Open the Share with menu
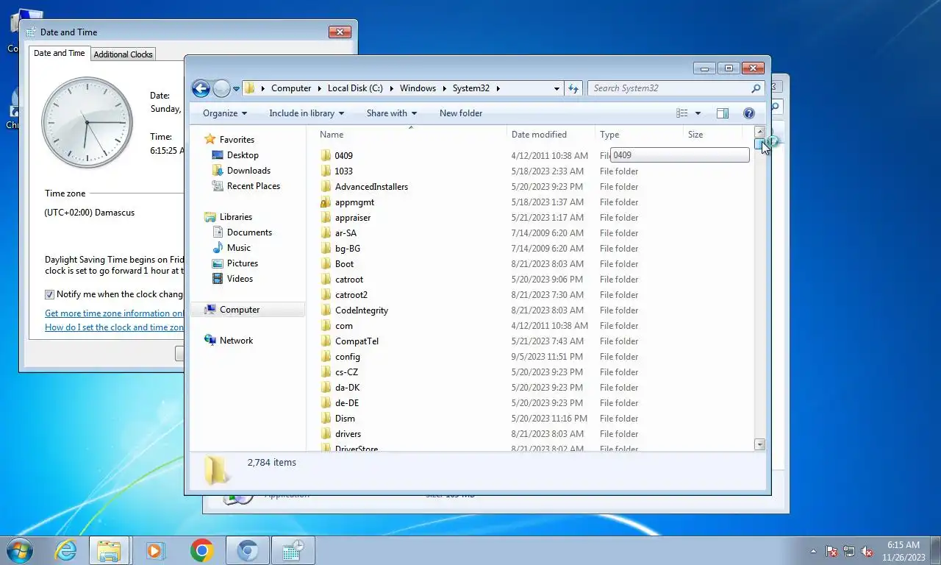 point(392,113)
